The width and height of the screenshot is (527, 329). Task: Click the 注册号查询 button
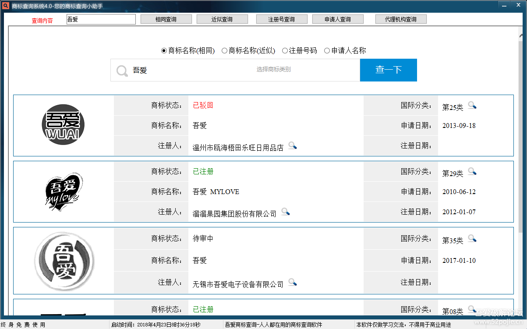(x=282, y=19)
